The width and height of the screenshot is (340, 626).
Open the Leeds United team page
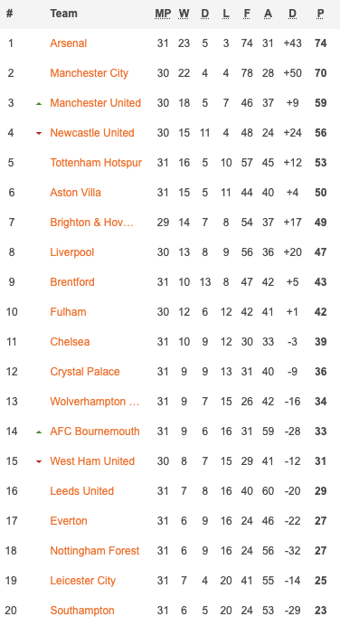tap(81, 491)
